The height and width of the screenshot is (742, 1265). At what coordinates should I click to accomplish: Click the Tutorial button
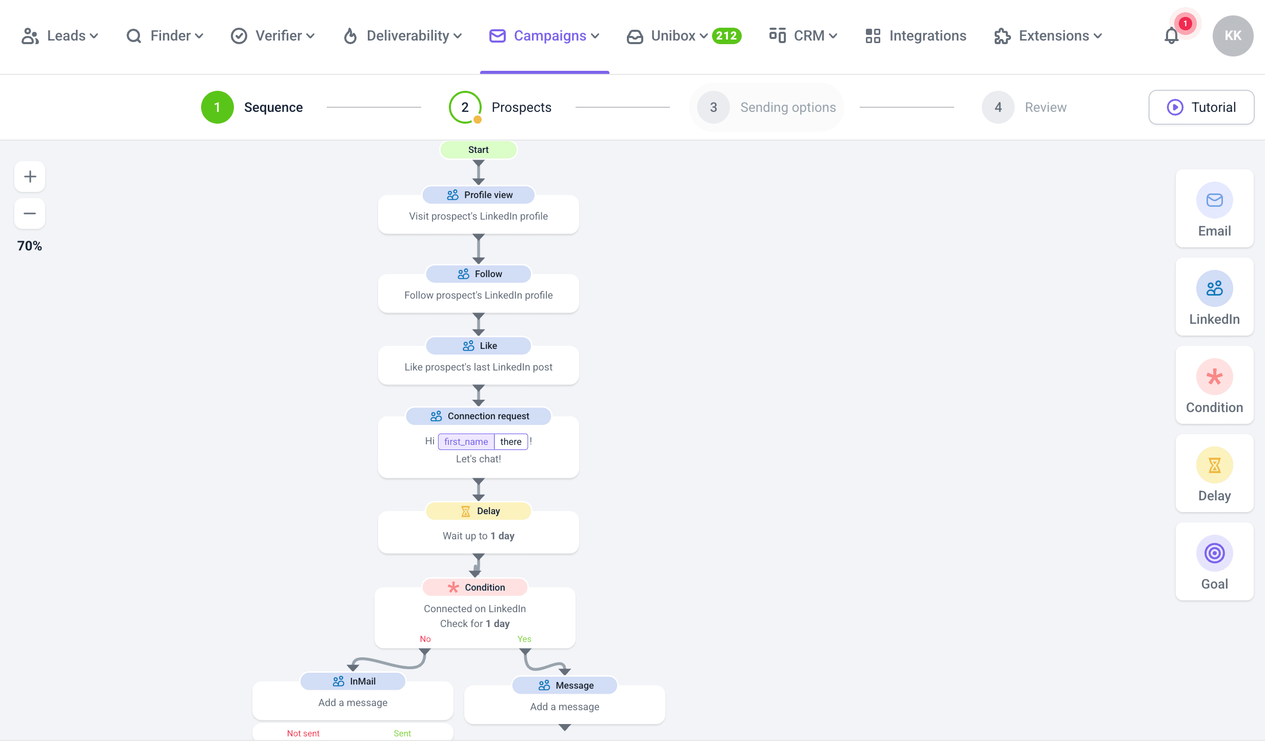click(x=1201, y=107)
